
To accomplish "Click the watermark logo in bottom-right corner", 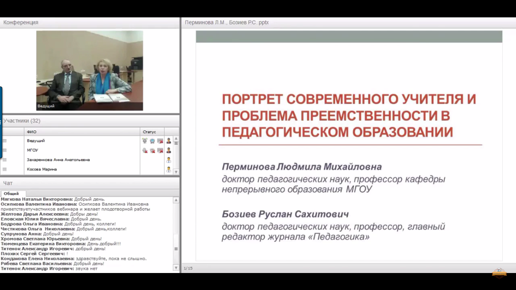I will tap(499, 273).
